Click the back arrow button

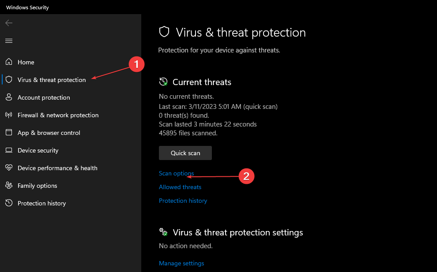pos(8,22)
